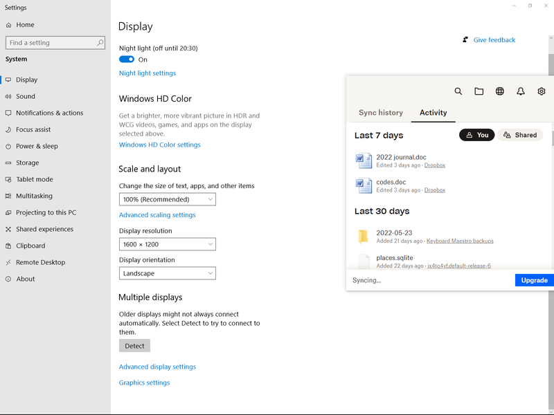Screen dimensions: 554x415
Task: Click the Dropbox Upgrade button
Action: 534,280
